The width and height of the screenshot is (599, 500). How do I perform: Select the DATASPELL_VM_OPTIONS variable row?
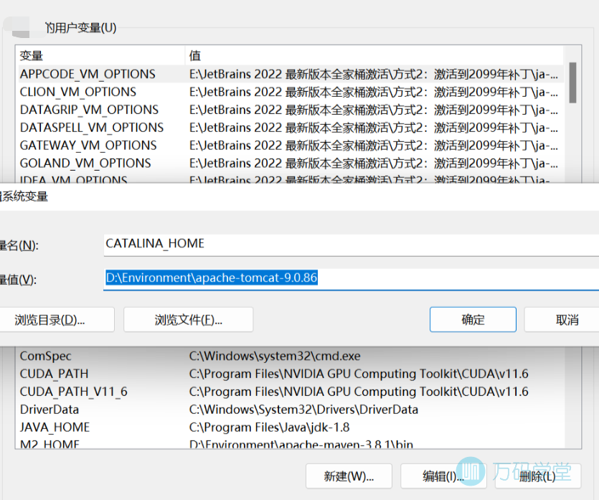[92, 128]
